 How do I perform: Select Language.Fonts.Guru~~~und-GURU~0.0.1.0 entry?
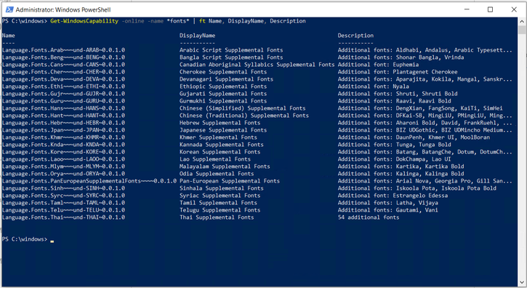[63, 101]
